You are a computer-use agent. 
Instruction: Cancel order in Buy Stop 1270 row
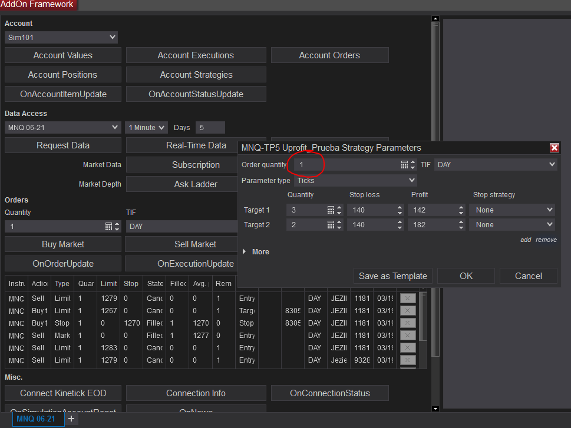click(408, 323)
